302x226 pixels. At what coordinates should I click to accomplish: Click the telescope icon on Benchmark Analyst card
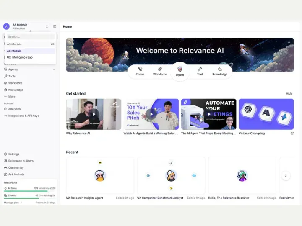tap(171, 163)
